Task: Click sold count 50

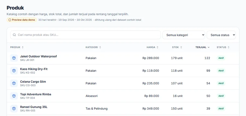Action: click(208, 96)
